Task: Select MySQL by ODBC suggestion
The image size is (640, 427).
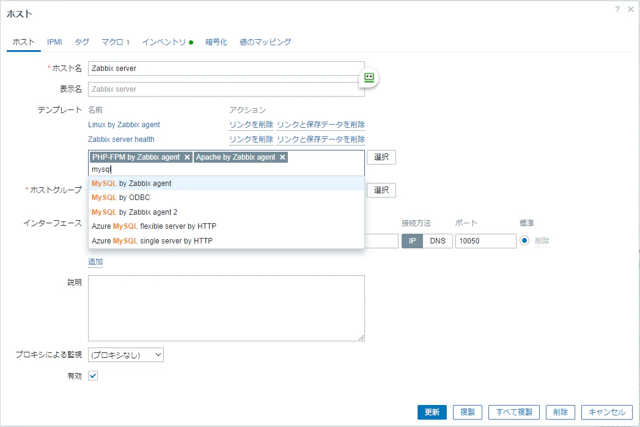Action: click(226, 198)
